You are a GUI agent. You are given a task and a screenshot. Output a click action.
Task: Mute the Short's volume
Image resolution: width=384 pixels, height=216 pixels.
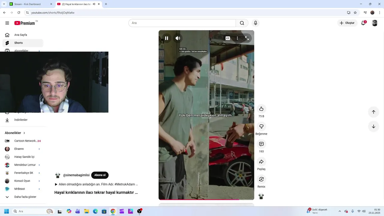(178, 38)
